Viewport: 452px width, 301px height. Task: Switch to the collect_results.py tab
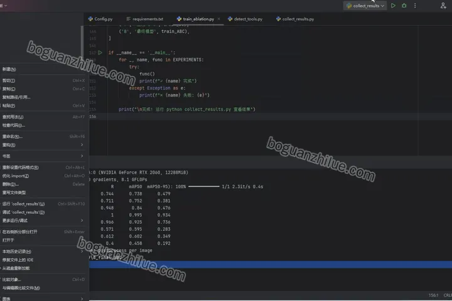point(295,19)
